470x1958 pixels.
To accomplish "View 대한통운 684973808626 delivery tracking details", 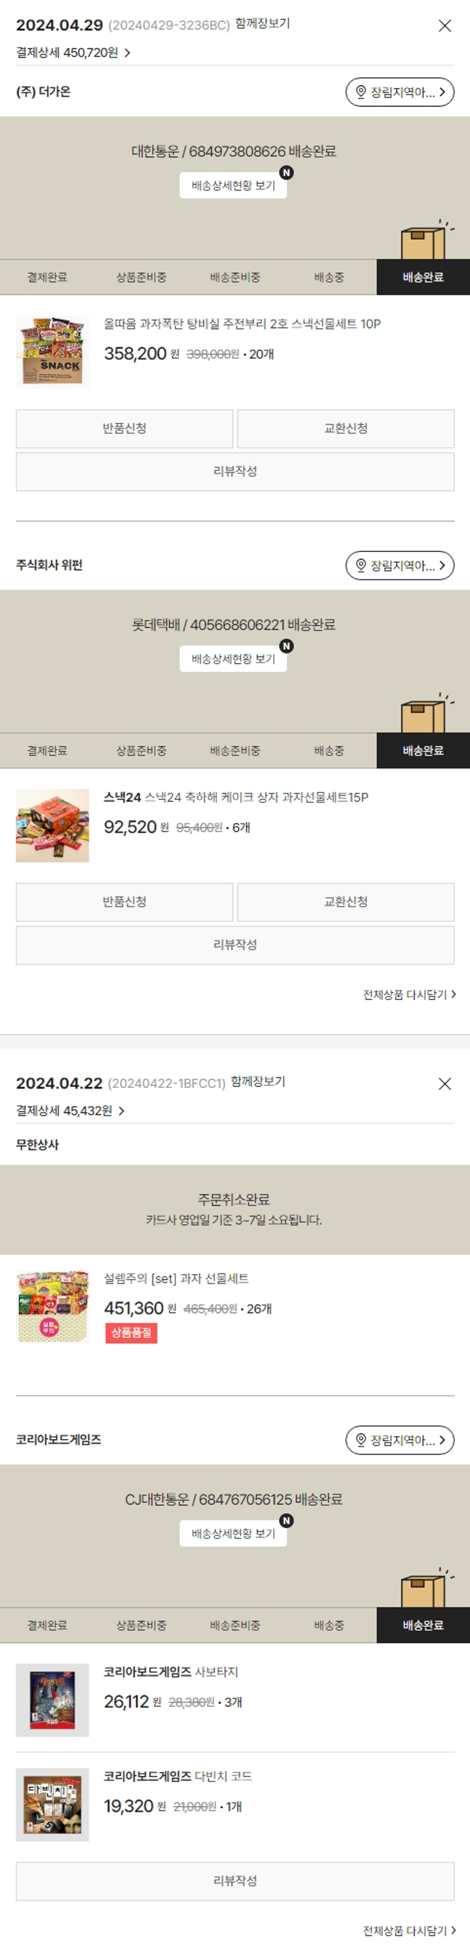I will pyautogui.click(x=233, y=186).
